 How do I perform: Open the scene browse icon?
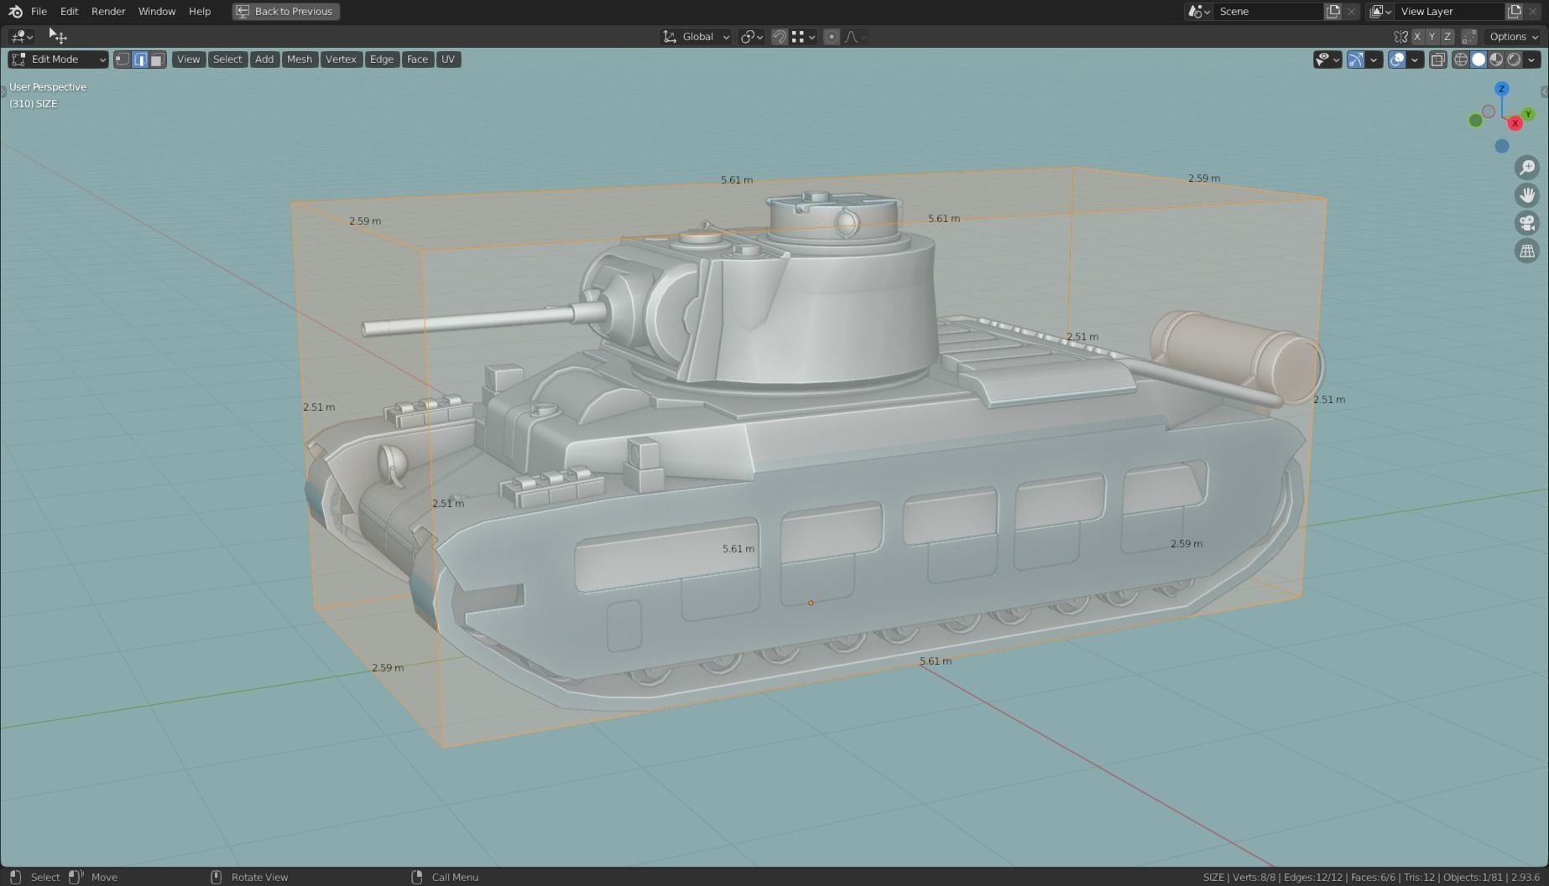pos(1198,11)
